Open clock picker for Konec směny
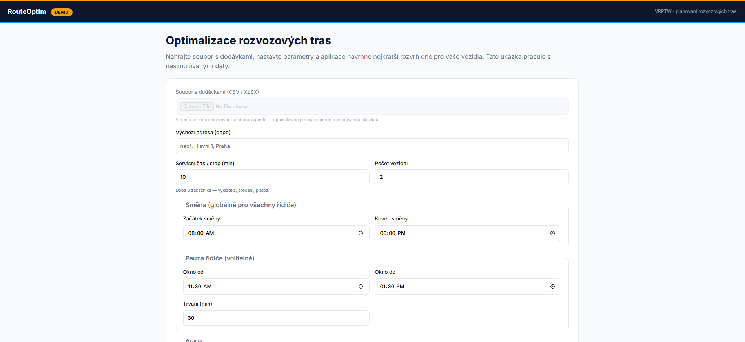The height and width of the screenshot is (342, 745). tap(552, 233)
